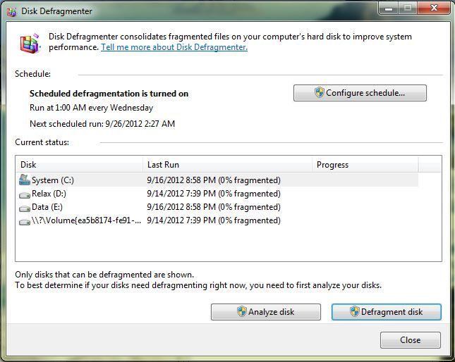Screen dimensions: 455x362
Task: Start Analyze disk
Action: (266, 312)
